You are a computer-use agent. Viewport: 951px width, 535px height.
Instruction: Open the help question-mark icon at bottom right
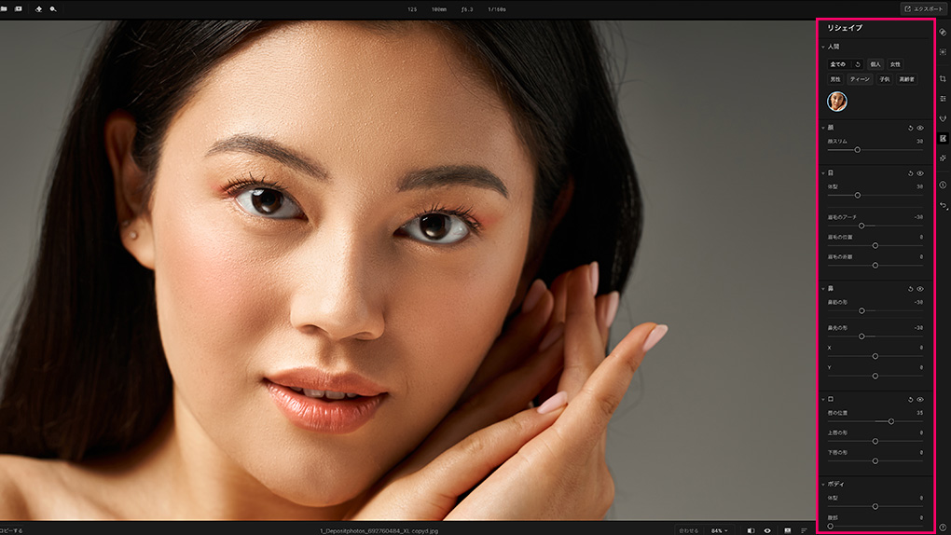click(x=943, y=528)
